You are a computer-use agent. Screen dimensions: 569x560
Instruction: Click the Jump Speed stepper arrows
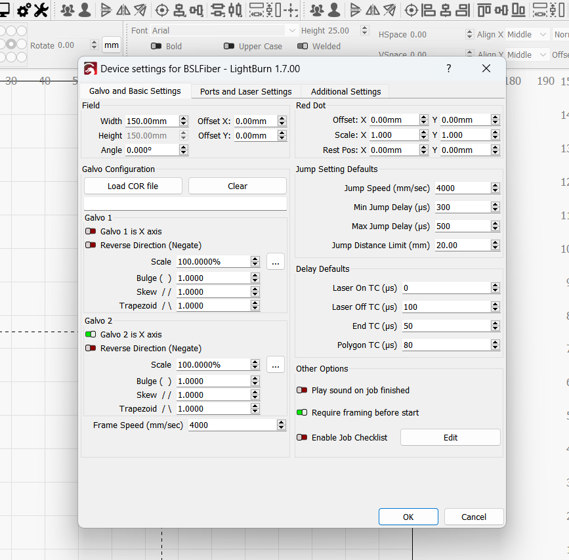[495, 188]
